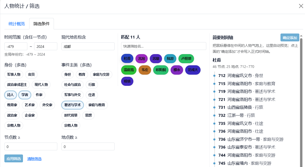Switch to the 统计概览 tab

tap(17, 24)
